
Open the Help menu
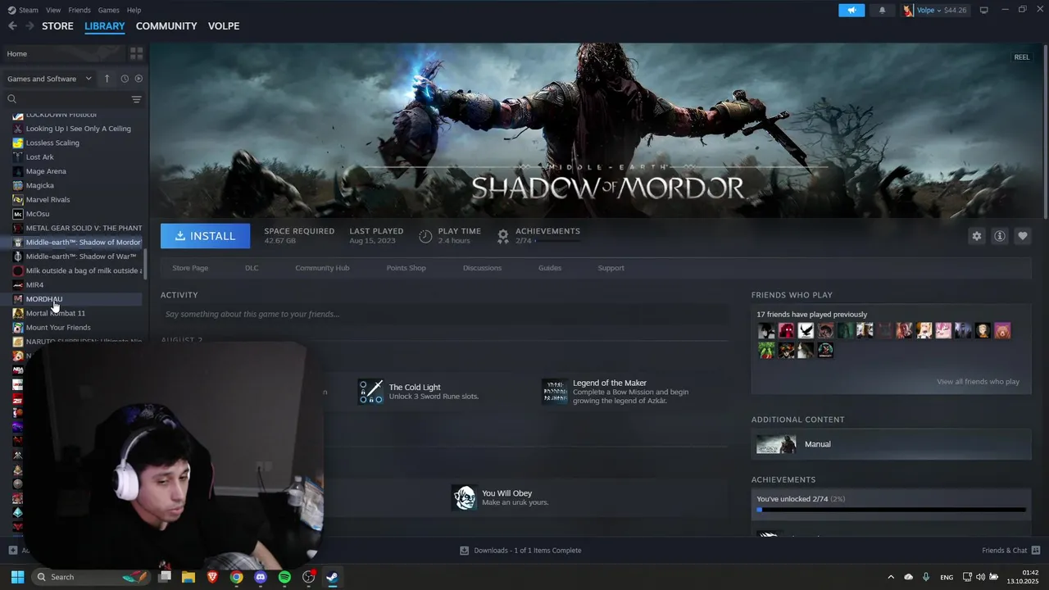pyautogui.click(x=134, y=10)
